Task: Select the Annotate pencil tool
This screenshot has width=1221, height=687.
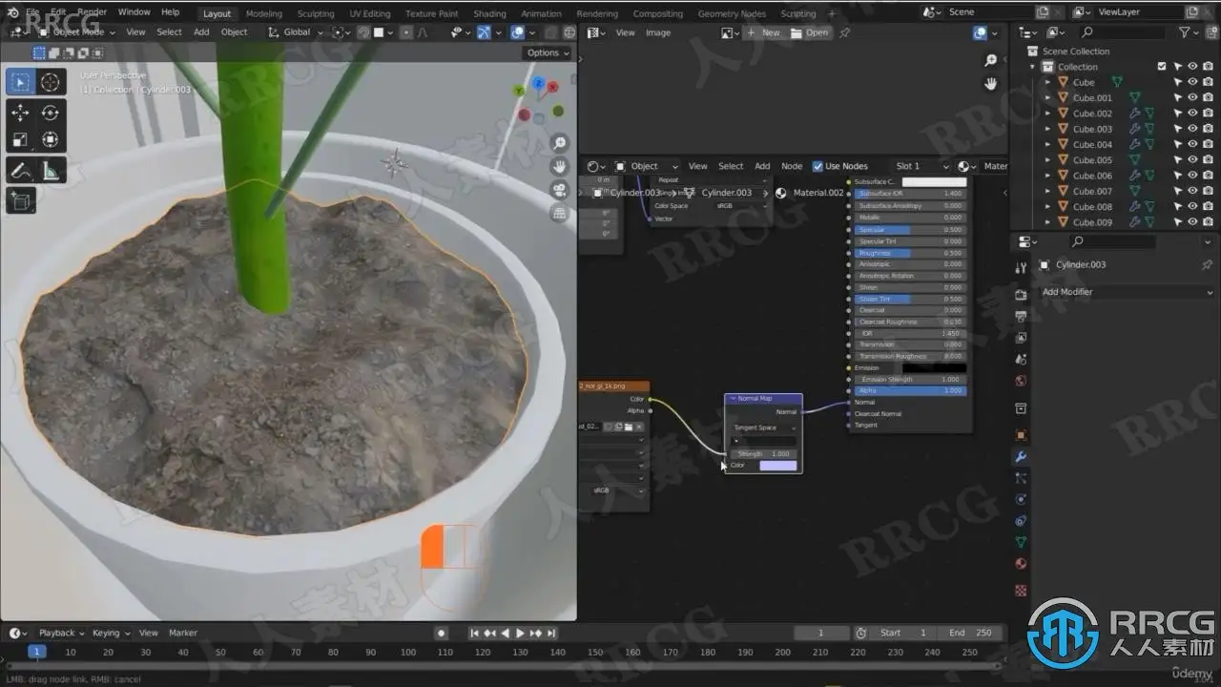Action: click(x=20, y=171)
